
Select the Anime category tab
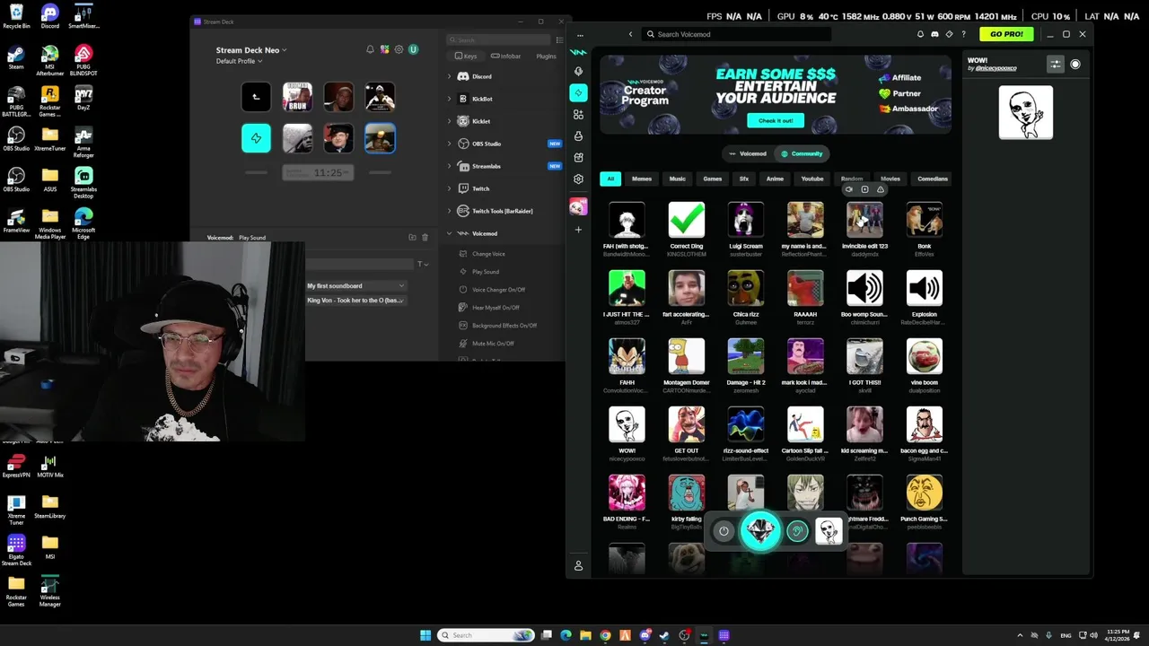click(775, 179)
